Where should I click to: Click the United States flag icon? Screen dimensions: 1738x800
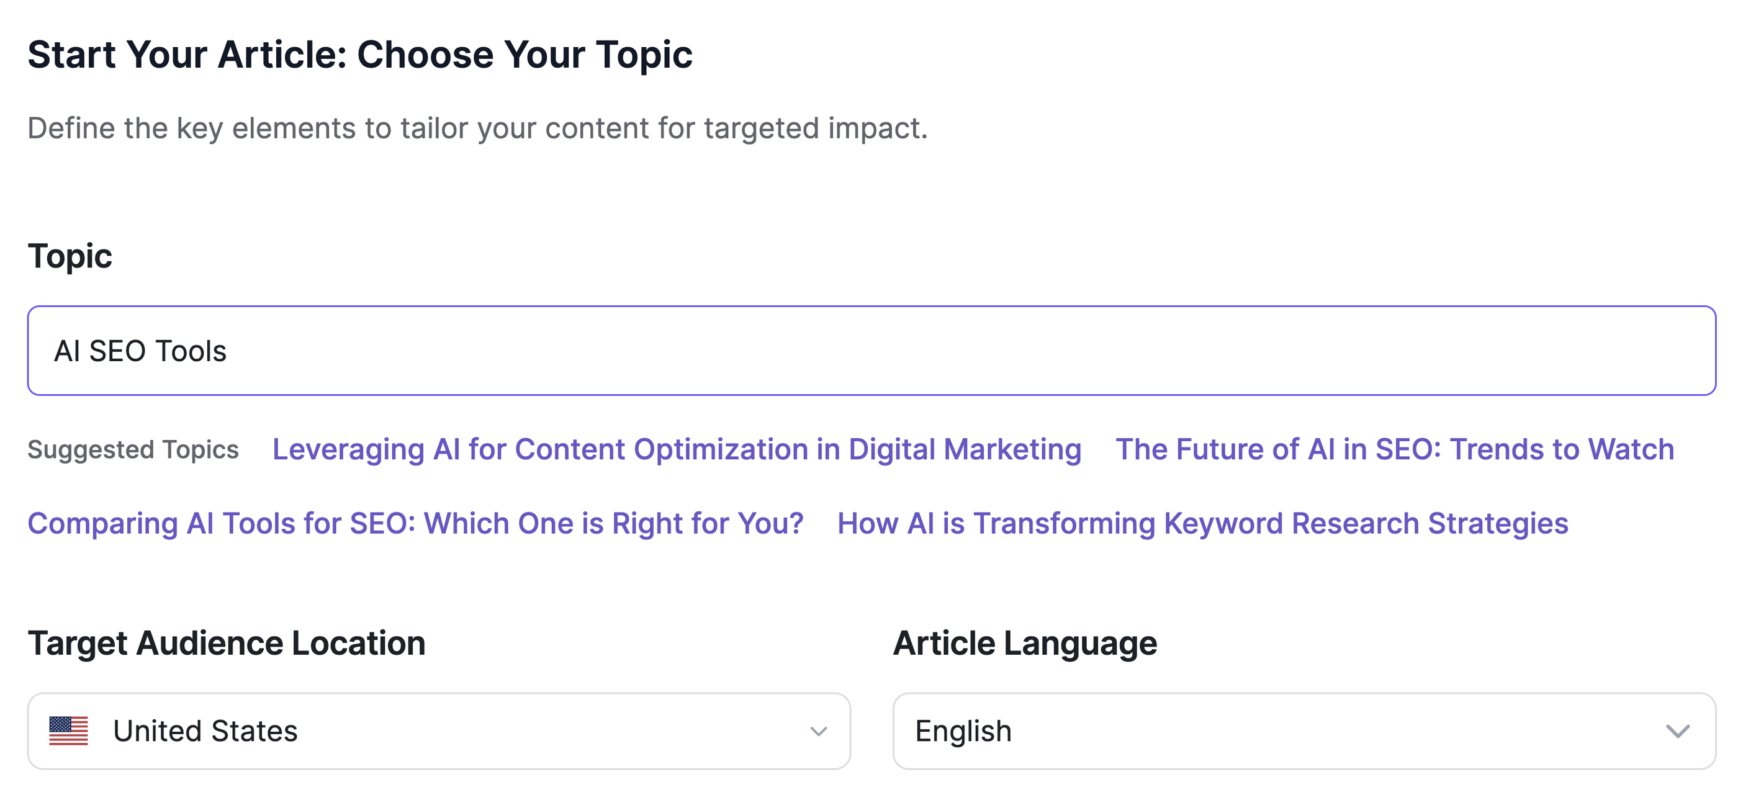tap(70, 730)
